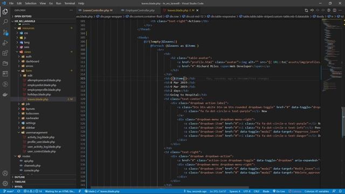Click the Spaces: 4 indentation setting
The height and width of the screenshot is (194, 345).
[235, 191]
